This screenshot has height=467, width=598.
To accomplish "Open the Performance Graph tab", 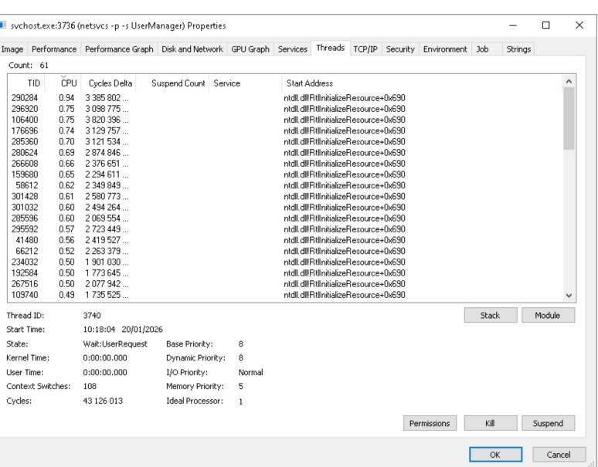I will [119, 49].
